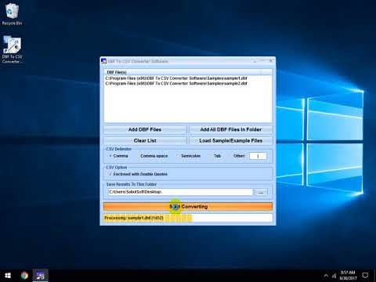Open the Recycle Bin desktop icon
The height and width of the screenshot is (282, 376).
pos(12,14)
